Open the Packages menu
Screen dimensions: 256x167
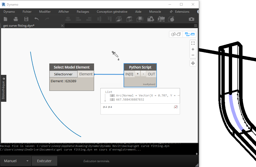coord(83,12)
